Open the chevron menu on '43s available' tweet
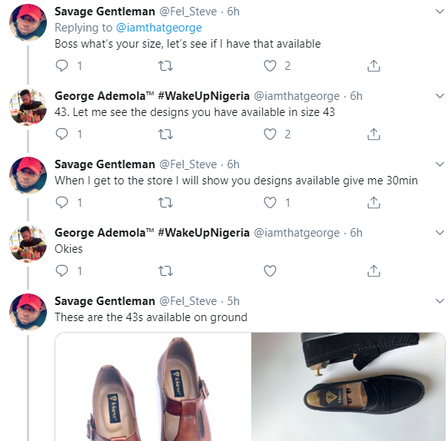448x441 pixels. pyautogui.click(x=440, y=300)
